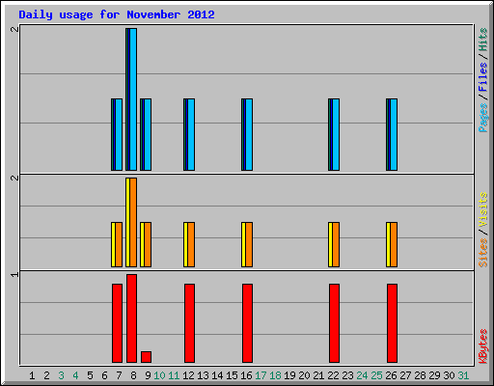Click day label '16' on the x-axis
Viewport: 494px width, 386px height.
tap(246, 375)
